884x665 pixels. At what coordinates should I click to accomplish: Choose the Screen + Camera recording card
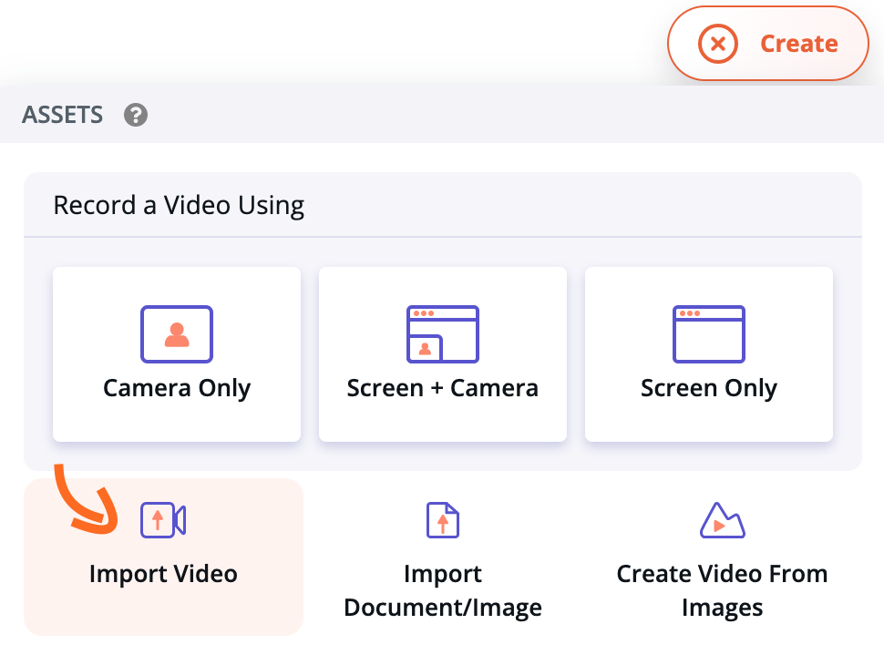click(443, 354)
